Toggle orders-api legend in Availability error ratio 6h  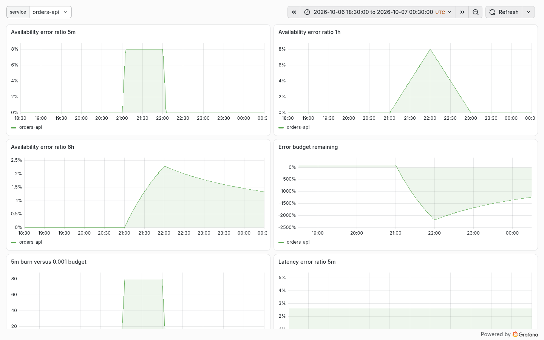(x=31, y=242)
